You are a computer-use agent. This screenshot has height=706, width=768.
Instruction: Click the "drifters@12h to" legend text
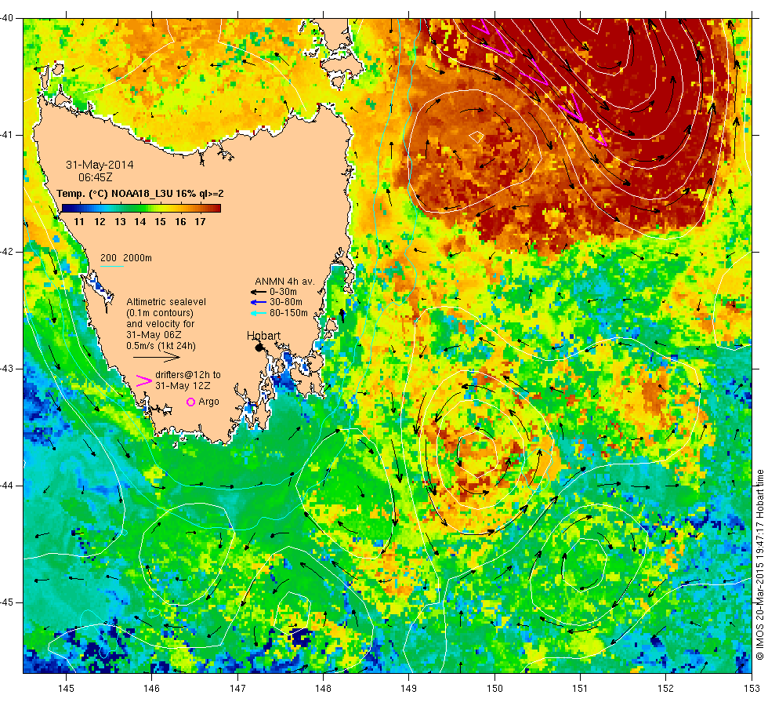click(x=188, y=375)
